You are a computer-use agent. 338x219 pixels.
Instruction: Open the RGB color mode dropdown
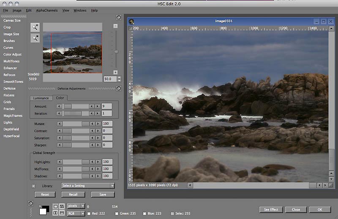76,214
